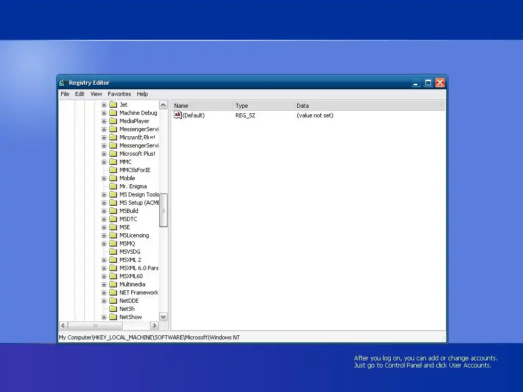Expand the MSDTC key
The image size is (523, 392).
point(104,219)
